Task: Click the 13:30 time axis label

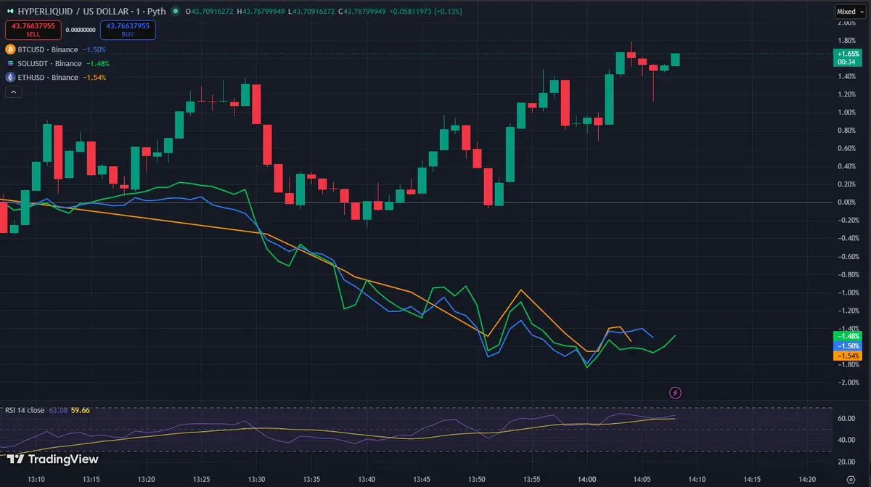Action: point(257,479)
